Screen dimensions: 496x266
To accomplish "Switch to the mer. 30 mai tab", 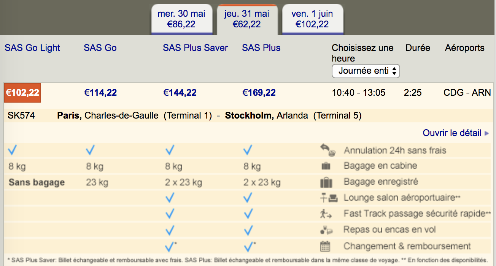I will [181, 19].
